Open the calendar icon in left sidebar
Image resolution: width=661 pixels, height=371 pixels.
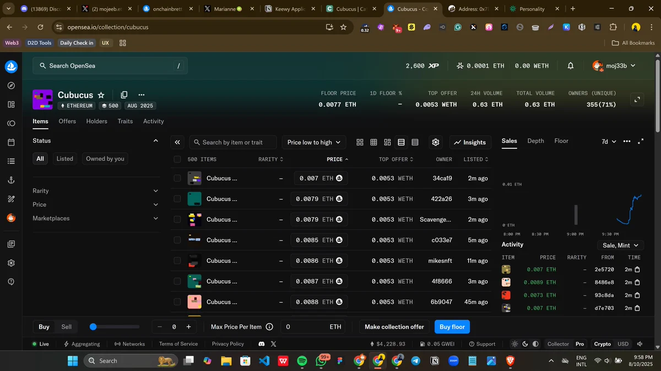11,142
